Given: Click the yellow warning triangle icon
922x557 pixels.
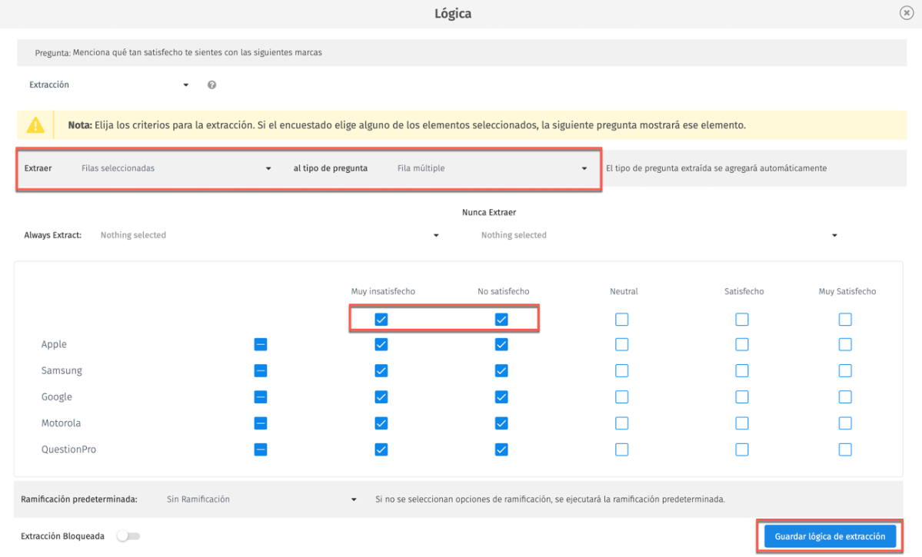Looking at the screenshot, I should 35,124.
